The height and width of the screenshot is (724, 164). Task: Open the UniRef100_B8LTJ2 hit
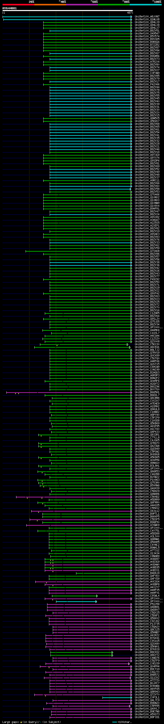coord(147,350)
